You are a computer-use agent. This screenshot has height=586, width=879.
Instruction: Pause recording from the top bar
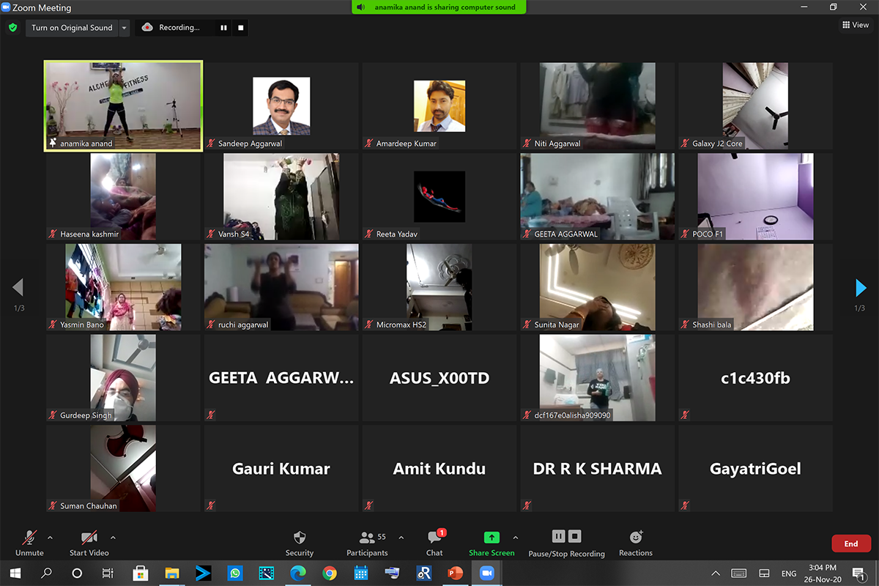click(x=223, y=28)
